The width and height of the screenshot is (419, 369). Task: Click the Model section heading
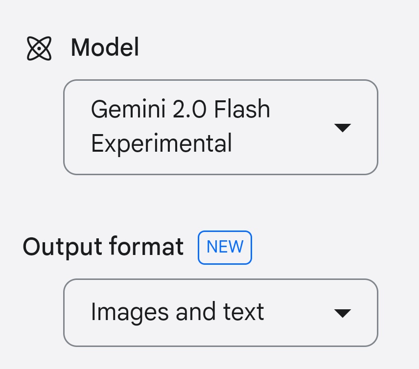point(105,47)
